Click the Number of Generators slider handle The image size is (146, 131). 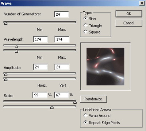[5, 23]
